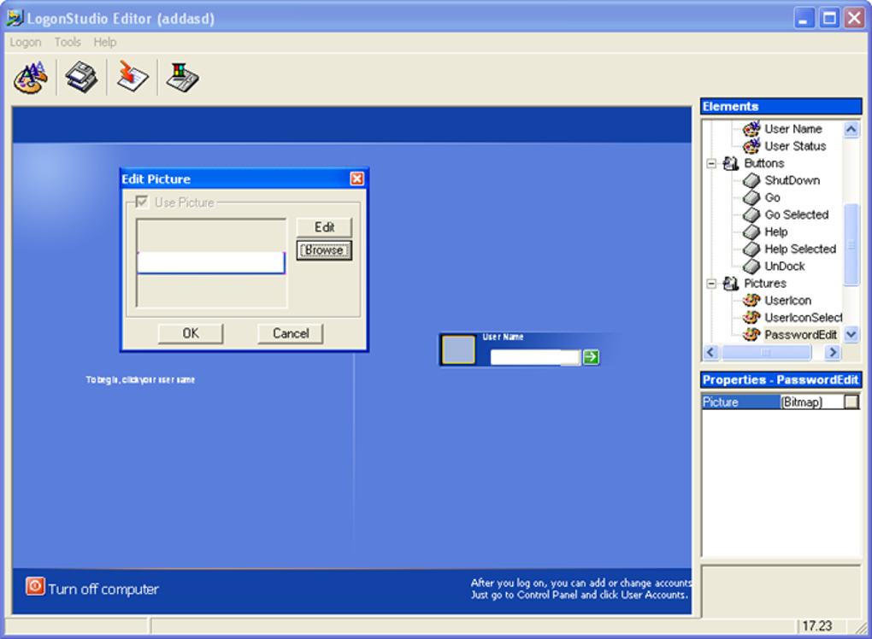The height and width of the screenshot is (639, 872).
Task: Open the colors and fonts editor icon
Action: click(x=29, y=77)
